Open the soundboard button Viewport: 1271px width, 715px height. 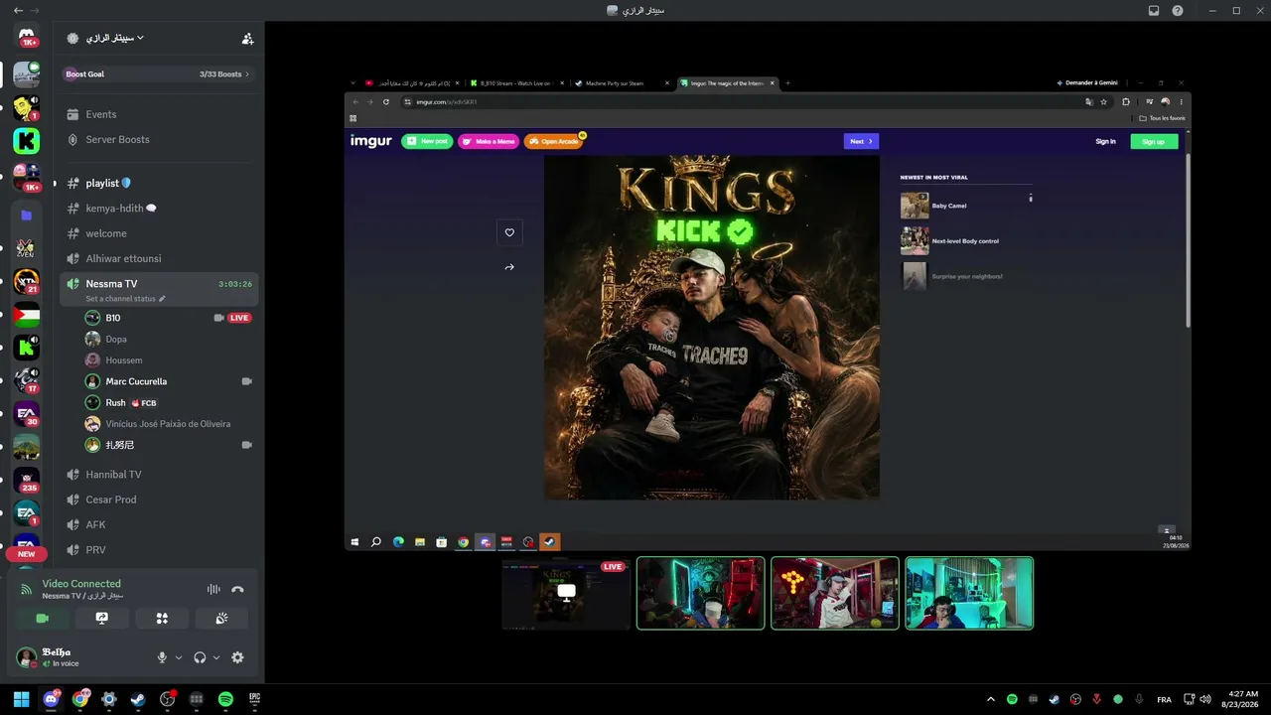tap(221, 619)
